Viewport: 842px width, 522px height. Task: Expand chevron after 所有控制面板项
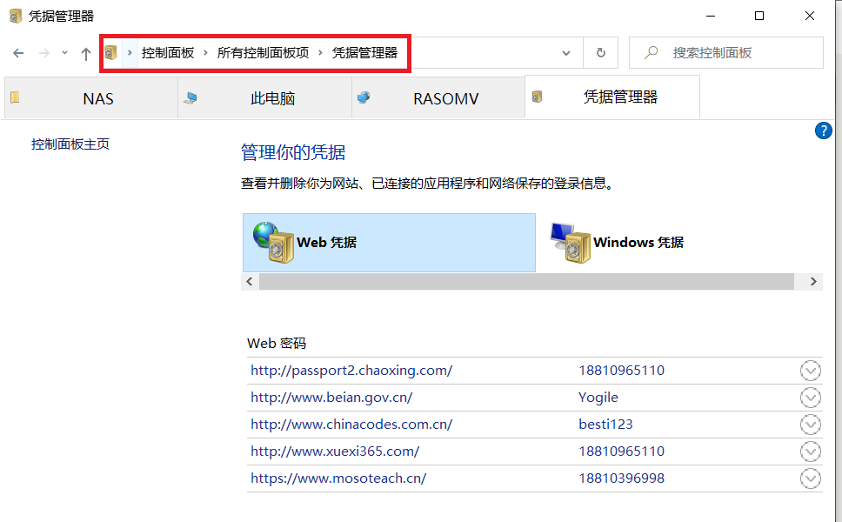click(x=320, y=52)
